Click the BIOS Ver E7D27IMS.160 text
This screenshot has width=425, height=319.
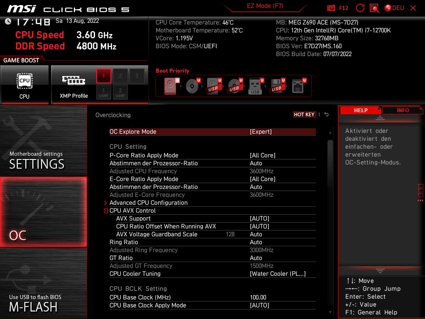(x=309, y=46)
